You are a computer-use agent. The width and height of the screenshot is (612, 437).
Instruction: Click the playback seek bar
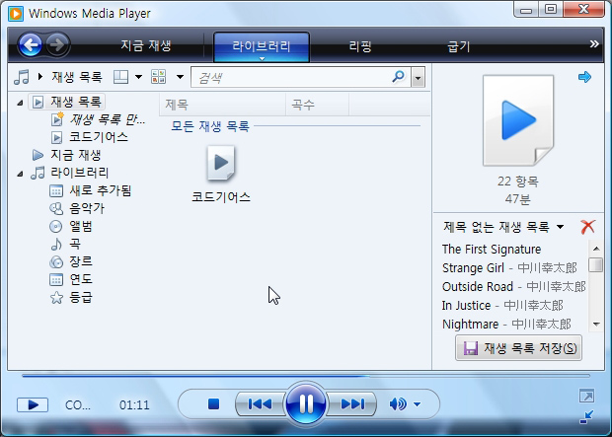[306, 376]
